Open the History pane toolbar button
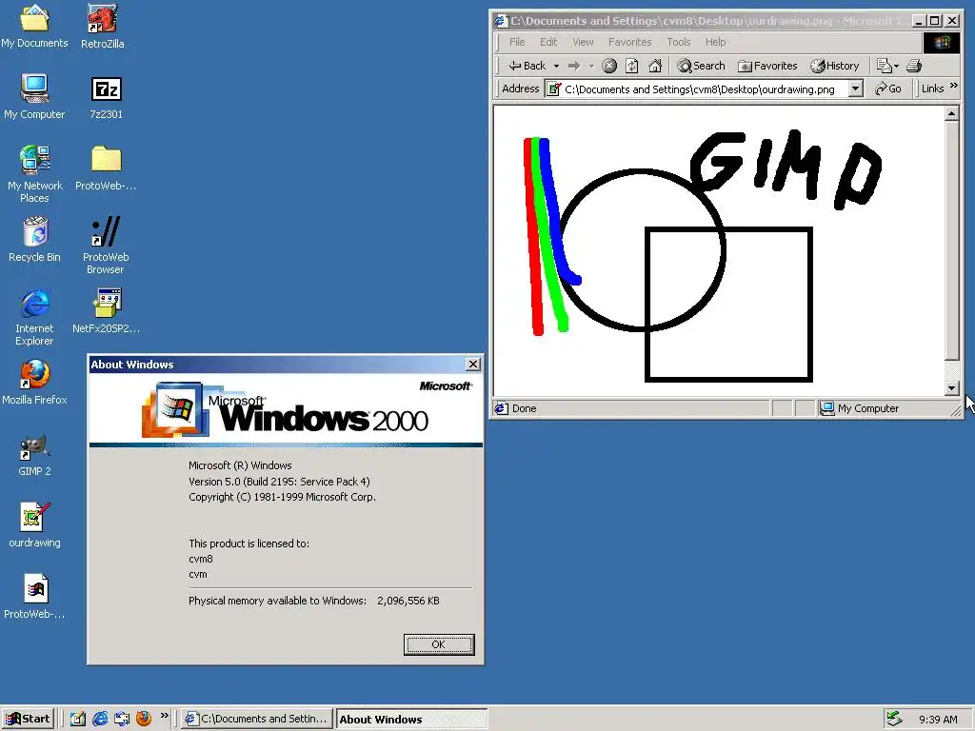This screenshot has height=731, width=975. (x=835, y=66)
